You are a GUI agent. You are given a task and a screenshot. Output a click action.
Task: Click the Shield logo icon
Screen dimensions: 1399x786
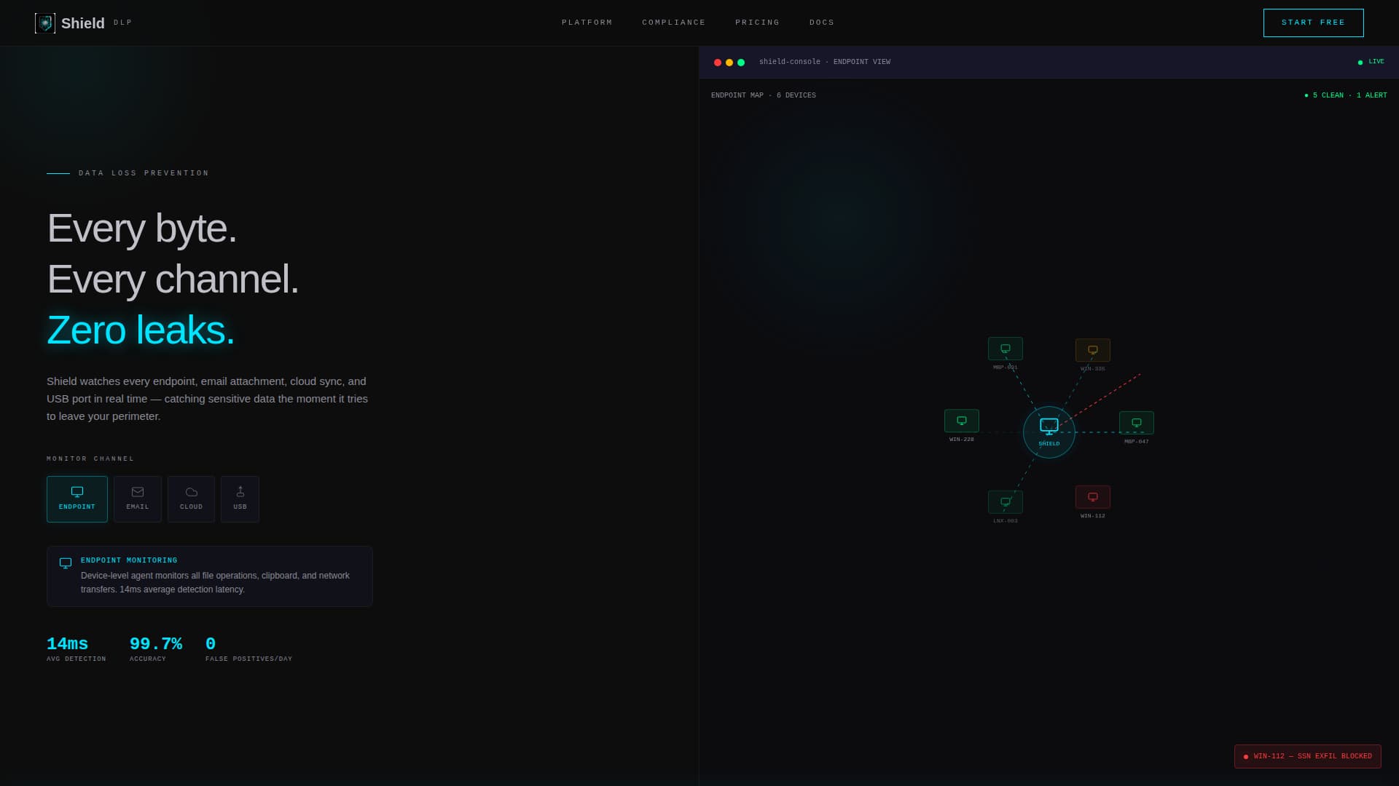pyautogui.click(x=45, y=23)
